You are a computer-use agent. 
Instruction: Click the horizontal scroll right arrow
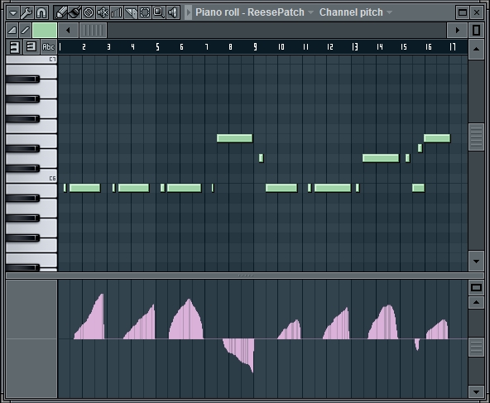point(457,31)
